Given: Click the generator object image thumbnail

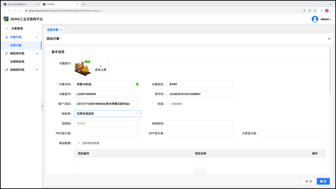Looking at the screenshot, I should pyautogui.click(x=82, y=68).
